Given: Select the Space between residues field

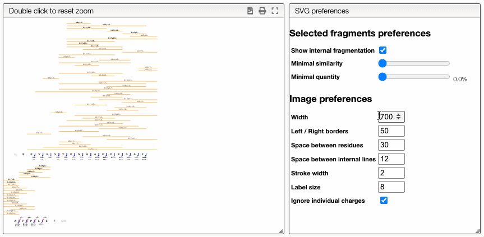Looking at the screenshot, I should point(391,145).
